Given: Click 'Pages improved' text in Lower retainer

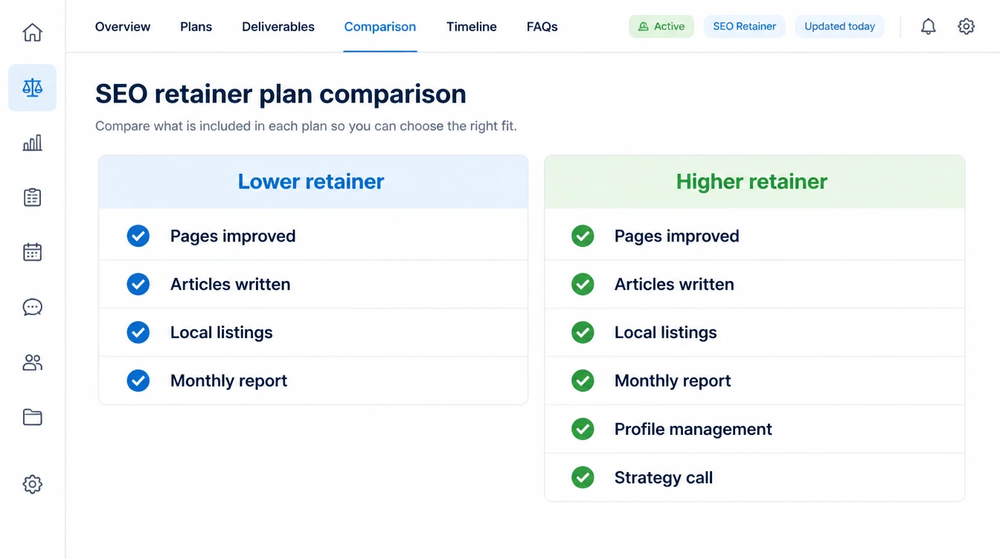Looking at the screenshot, I should click(x=233, y=236).
